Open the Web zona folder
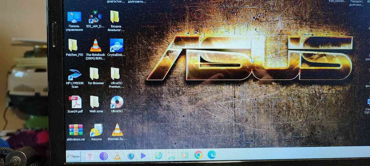 click(96, 104)
